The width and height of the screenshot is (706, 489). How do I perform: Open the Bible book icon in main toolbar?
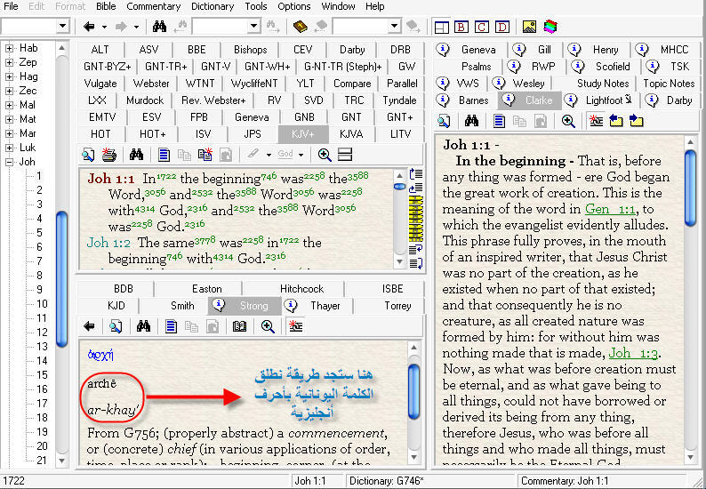click(x=300, y=27)
